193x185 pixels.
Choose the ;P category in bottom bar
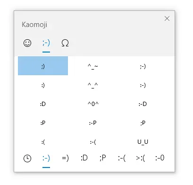tap(103, 158)
